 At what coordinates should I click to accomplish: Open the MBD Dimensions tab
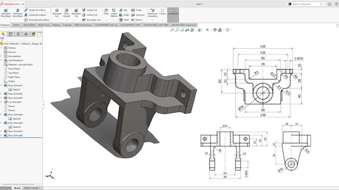coord(83,25)
